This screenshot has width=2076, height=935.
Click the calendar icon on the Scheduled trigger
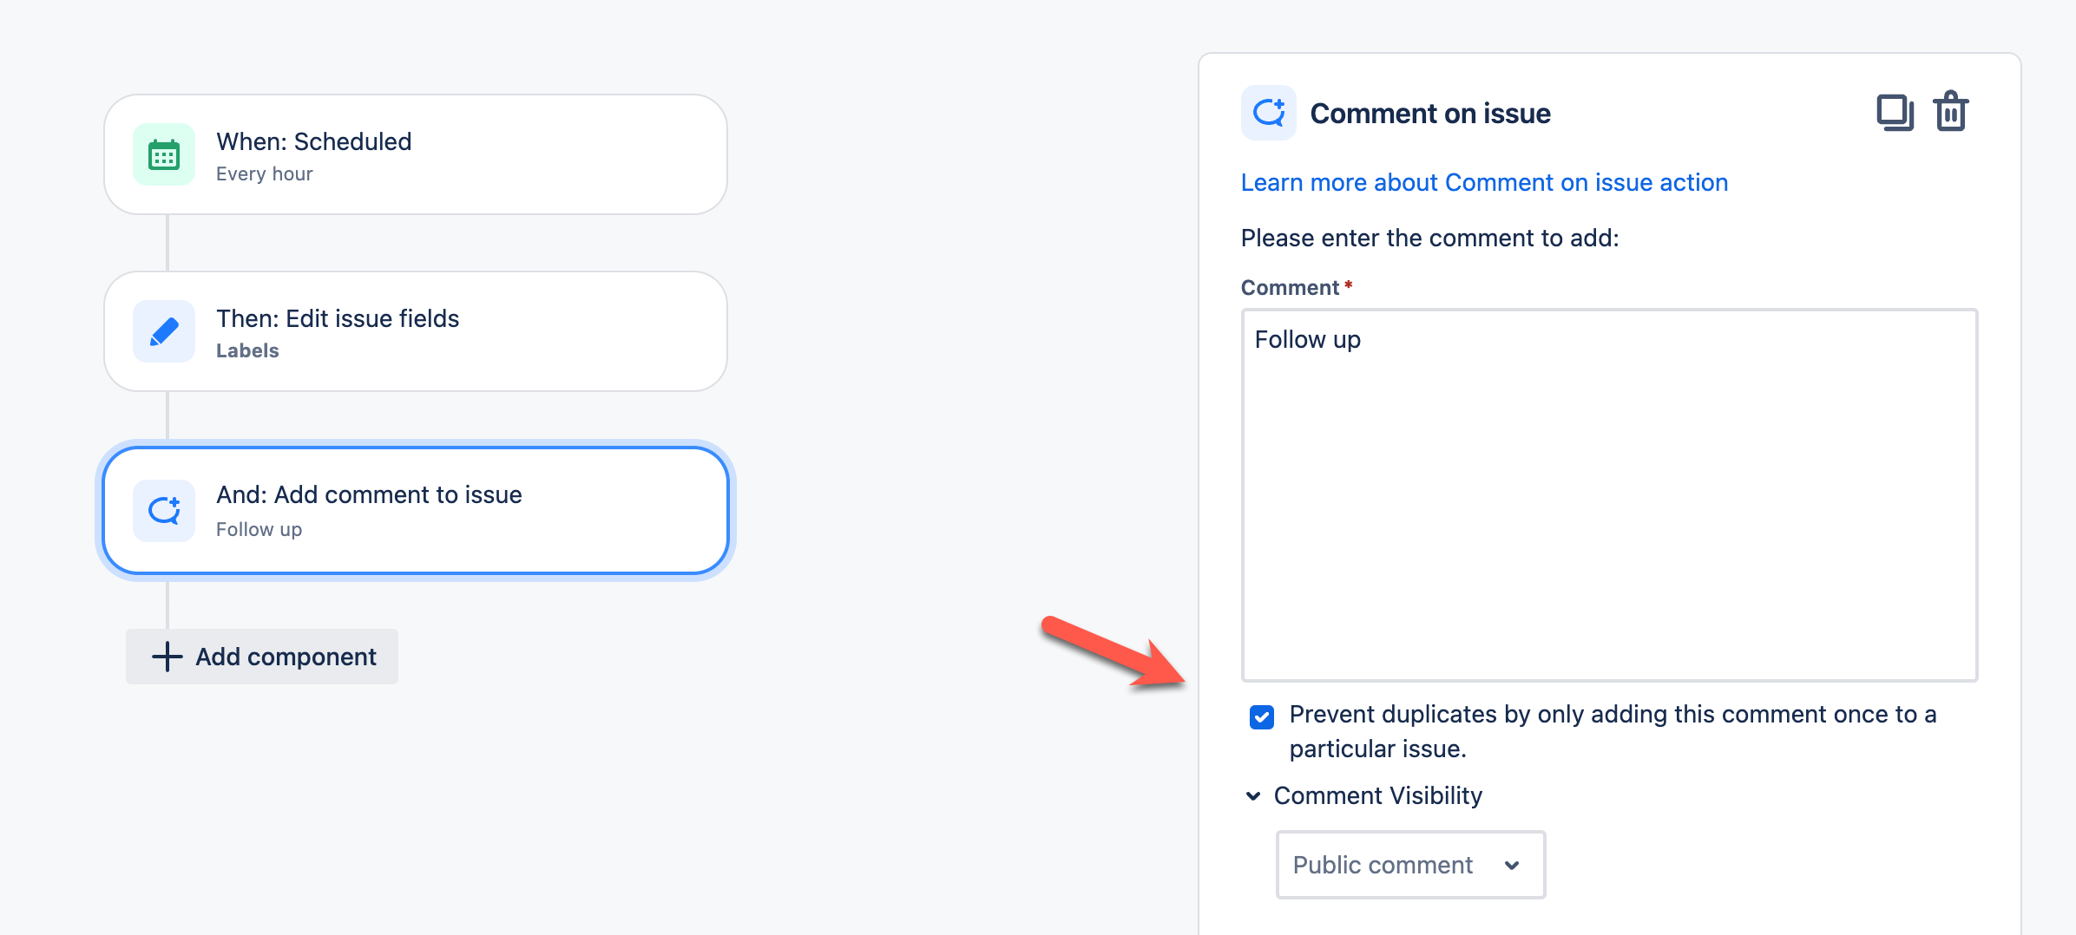click(164, 154)
